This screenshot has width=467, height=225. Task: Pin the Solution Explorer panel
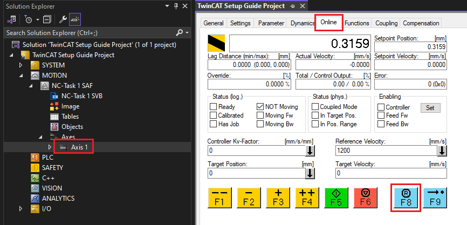tap(176, 6)
